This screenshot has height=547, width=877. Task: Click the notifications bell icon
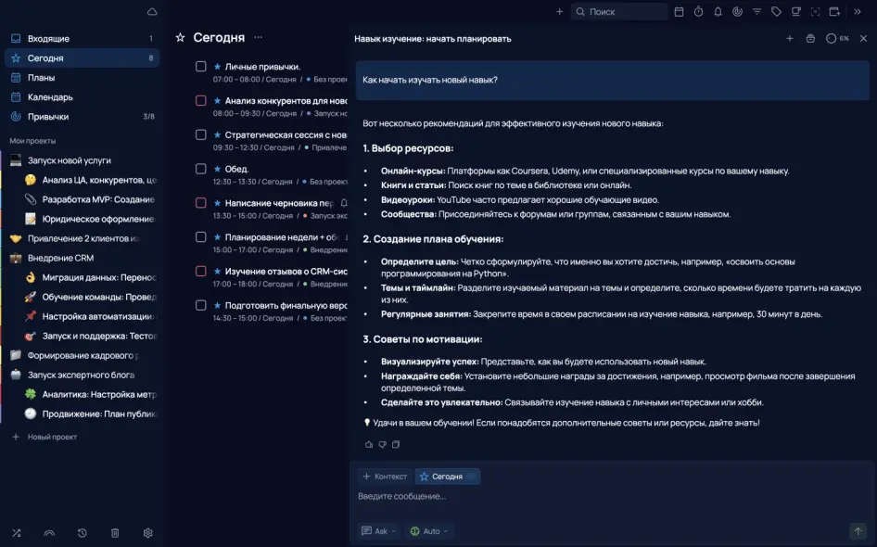tap(718, 12)
